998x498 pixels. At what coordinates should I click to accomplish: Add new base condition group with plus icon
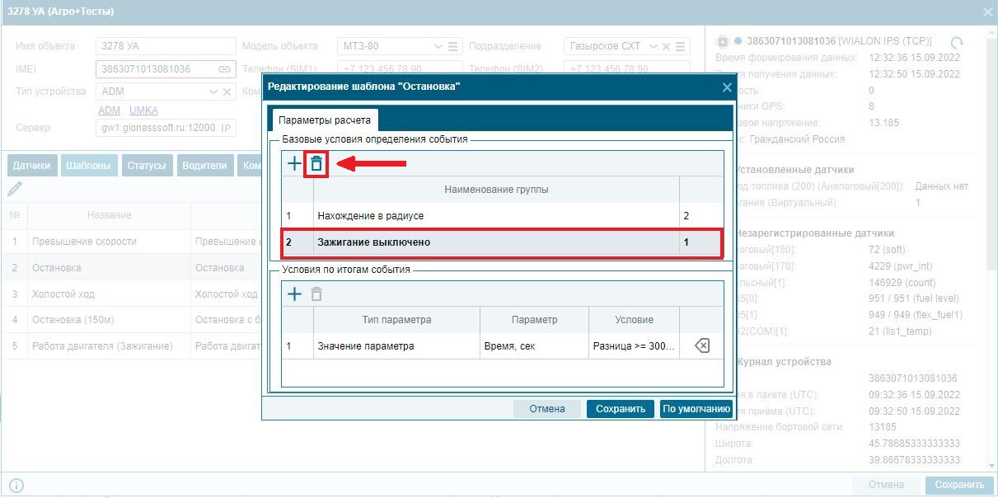tap(294, 164)
